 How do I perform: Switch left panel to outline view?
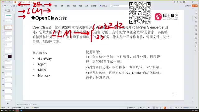coord(6,10)
